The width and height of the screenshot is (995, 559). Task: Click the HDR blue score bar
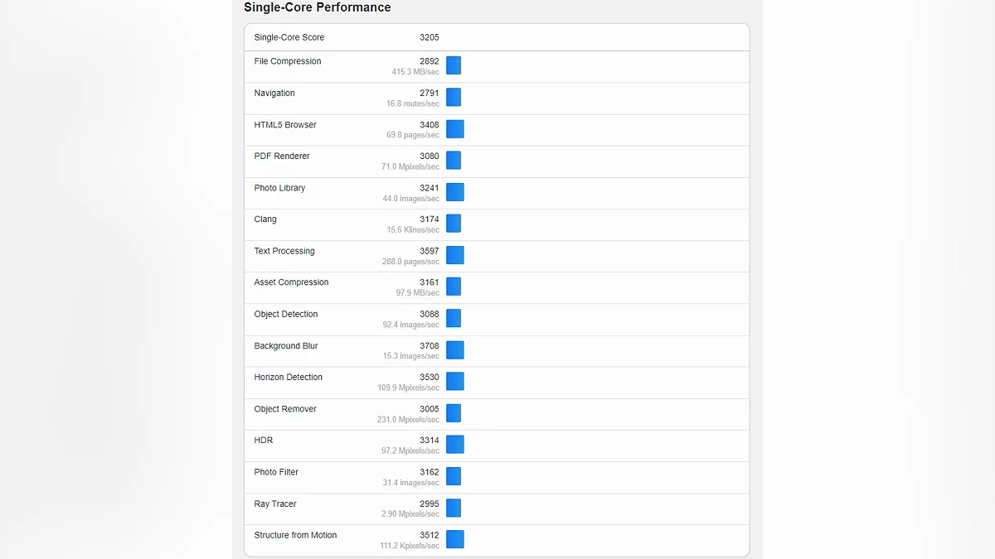click(x=455, y=445)
